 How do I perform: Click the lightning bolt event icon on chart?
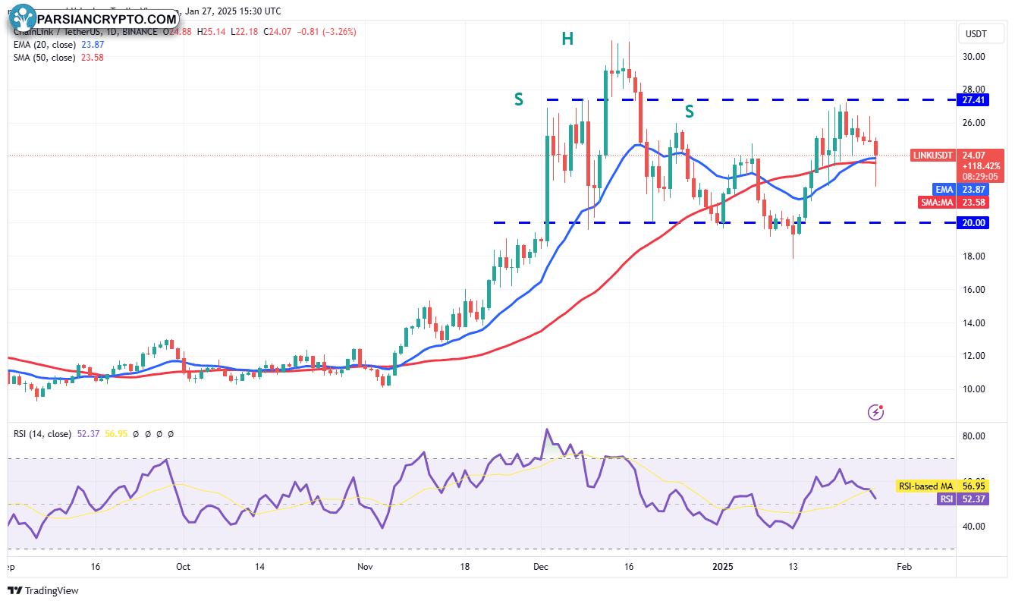pos(876,412)
